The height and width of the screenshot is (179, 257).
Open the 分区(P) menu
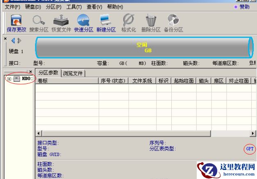click(54, 7)
